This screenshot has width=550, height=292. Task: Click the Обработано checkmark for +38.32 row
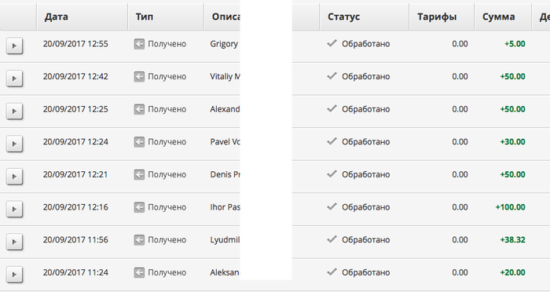pos(332,239)
